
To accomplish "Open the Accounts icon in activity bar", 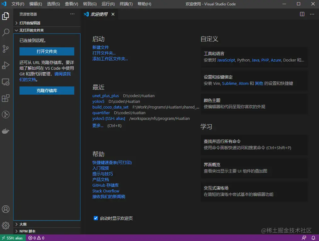I will tap(6, 209).
